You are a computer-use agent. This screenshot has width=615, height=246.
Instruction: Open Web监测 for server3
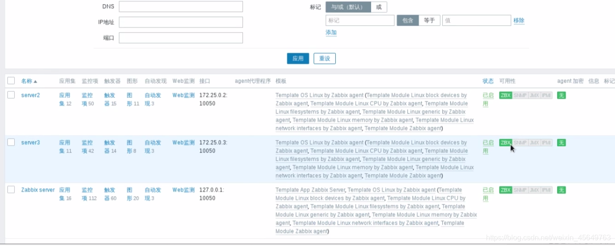pos(184,142)
